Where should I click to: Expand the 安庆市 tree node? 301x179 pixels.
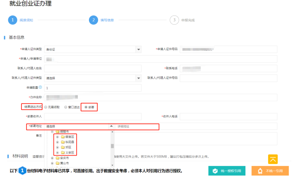pyautogui.click(x=52, y=158)
